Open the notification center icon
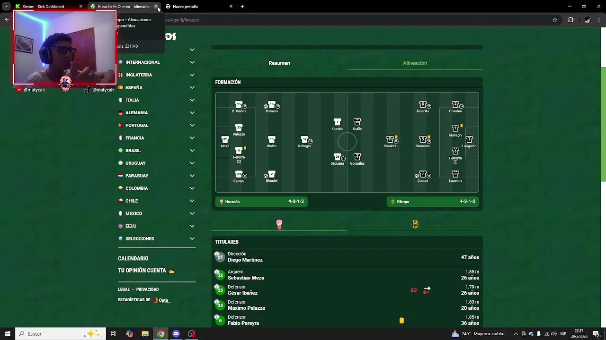 (596, 334)
